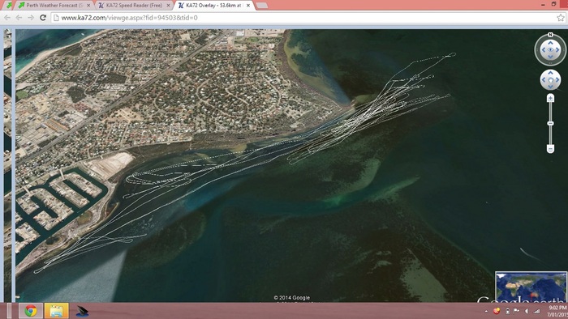Pan the map left with the move joystick's left arrow
The image size is (568, 319).
pyautogui.click(x=544, y=80)
